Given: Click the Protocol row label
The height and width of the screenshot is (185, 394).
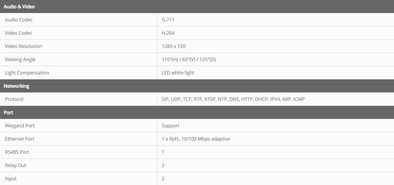Looking at the screenshot, I should (x=14, y=99).
